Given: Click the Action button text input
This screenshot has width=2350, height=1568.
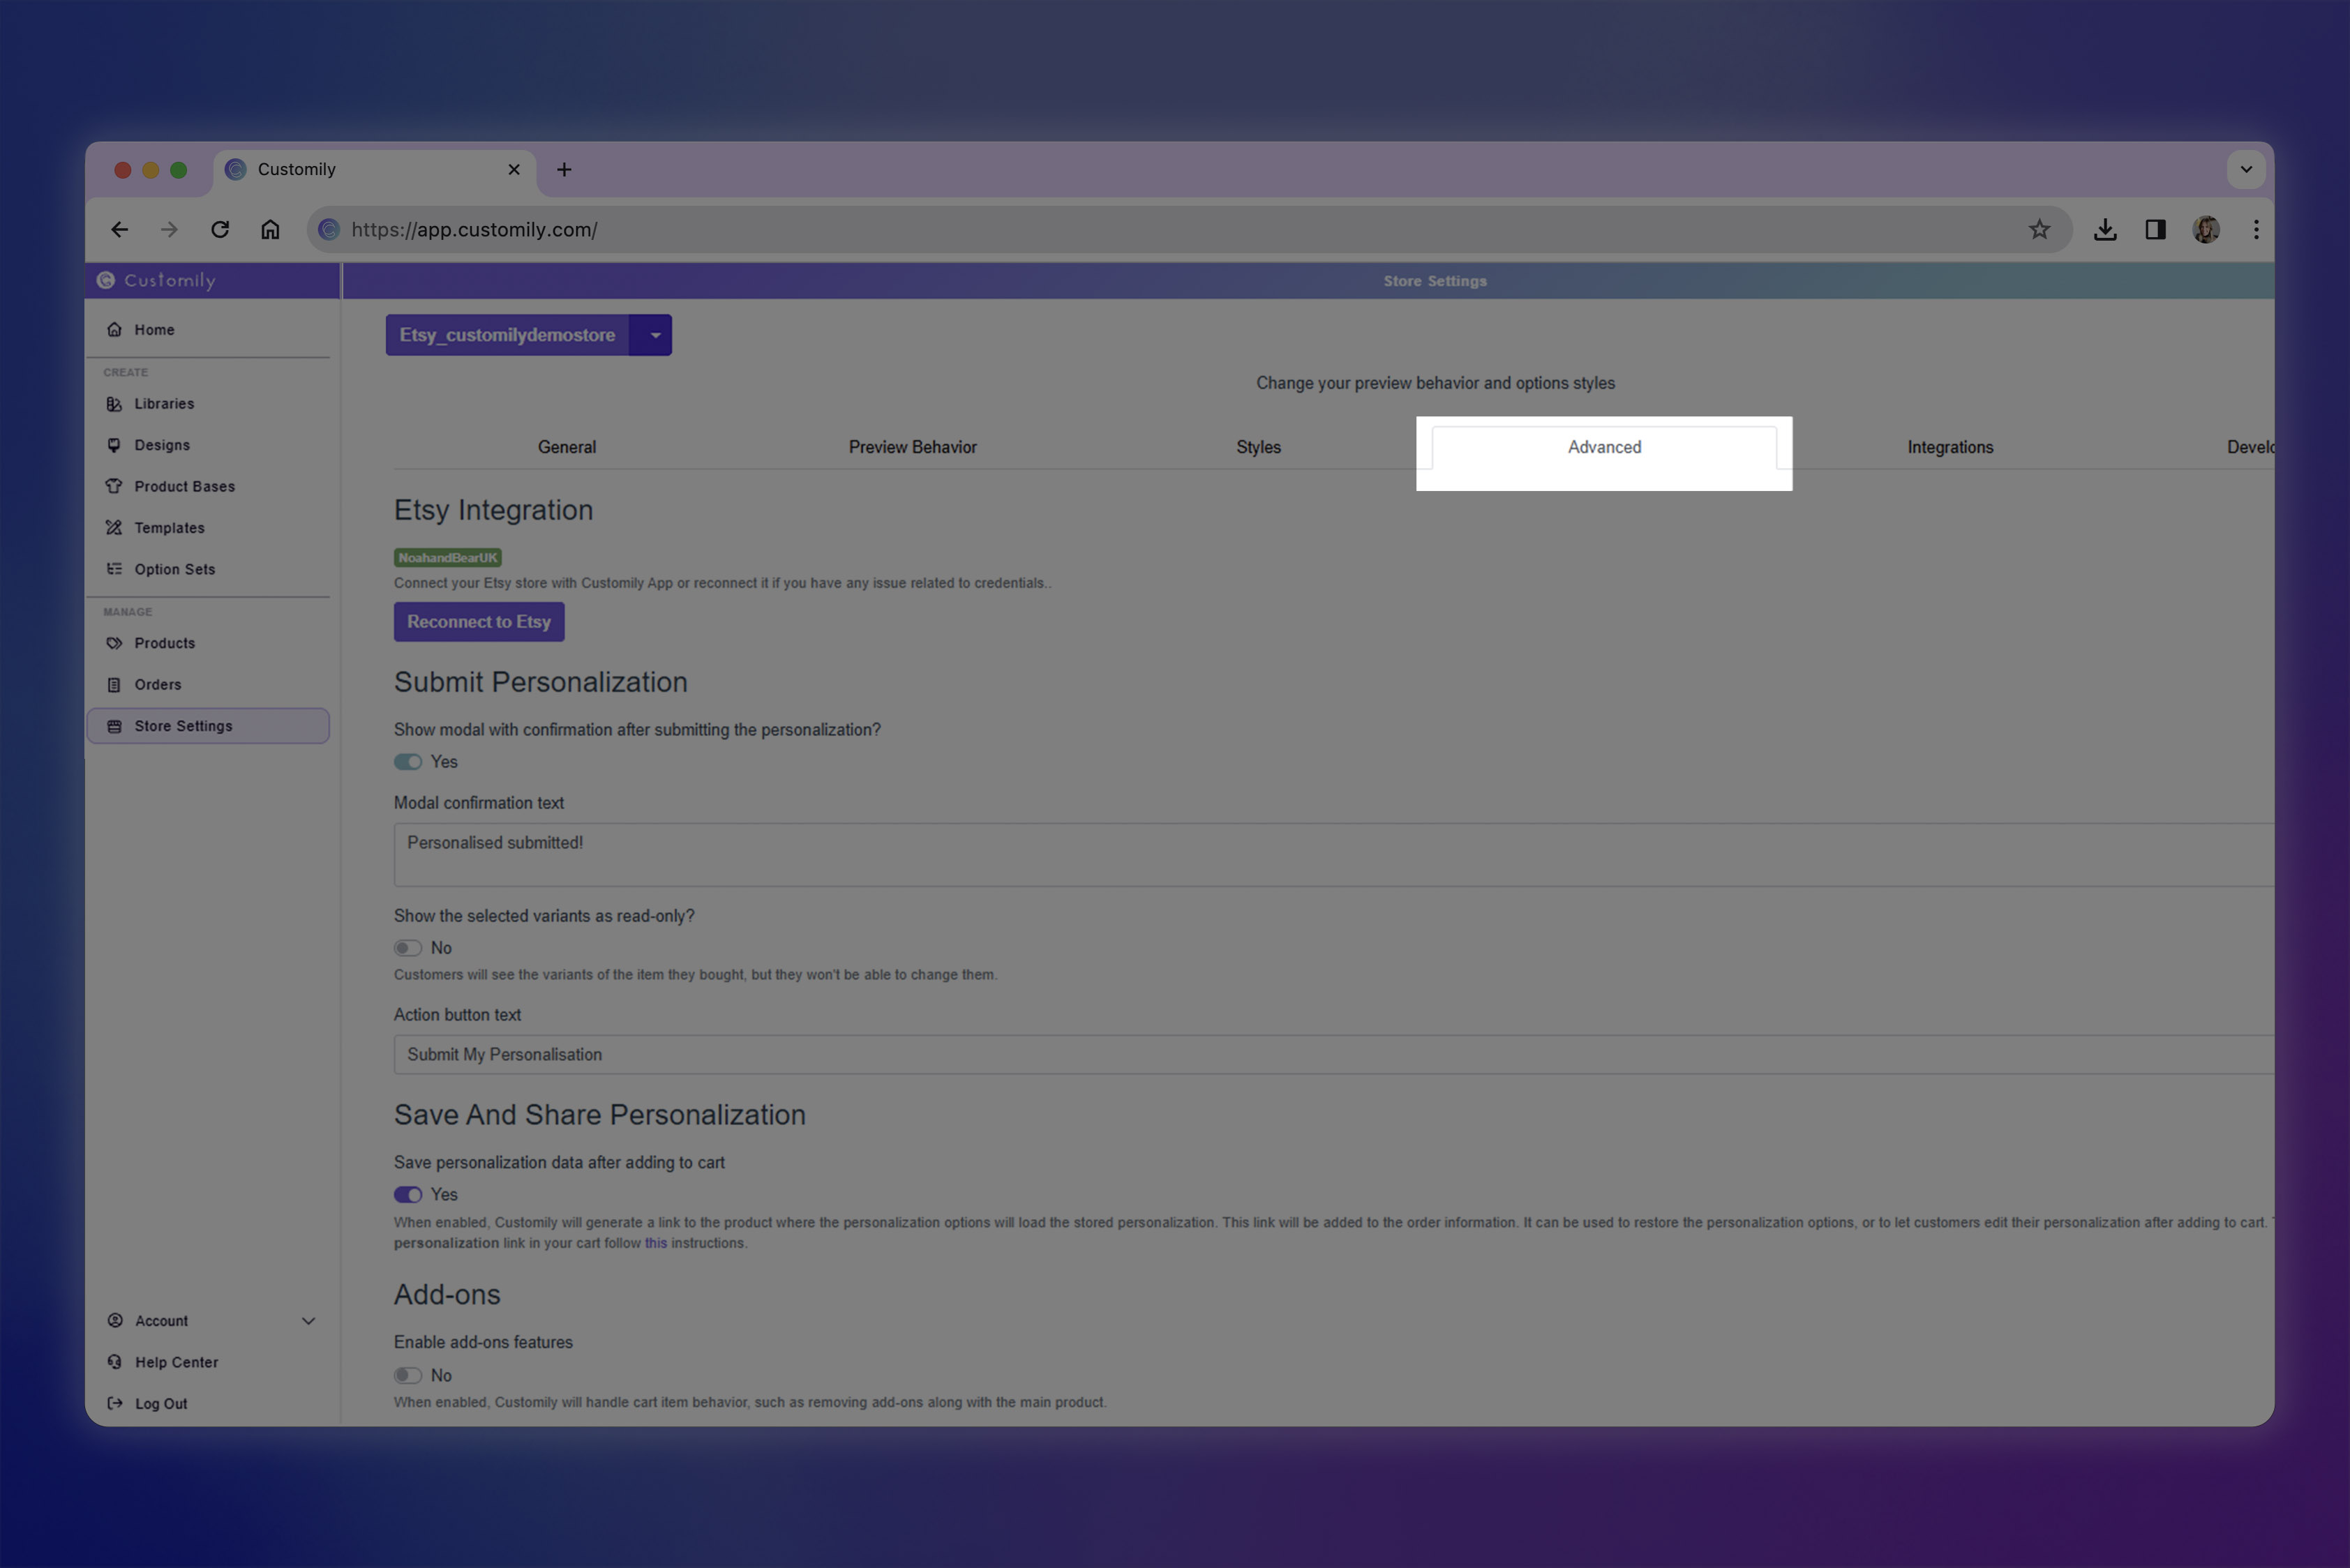Looking at the screenshot, I should 1333,1055.
